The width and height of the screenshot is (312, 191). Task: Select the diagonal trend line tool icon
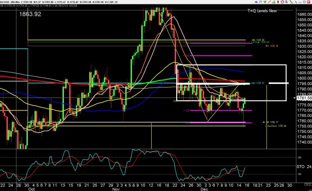click(x=291, y=2)
